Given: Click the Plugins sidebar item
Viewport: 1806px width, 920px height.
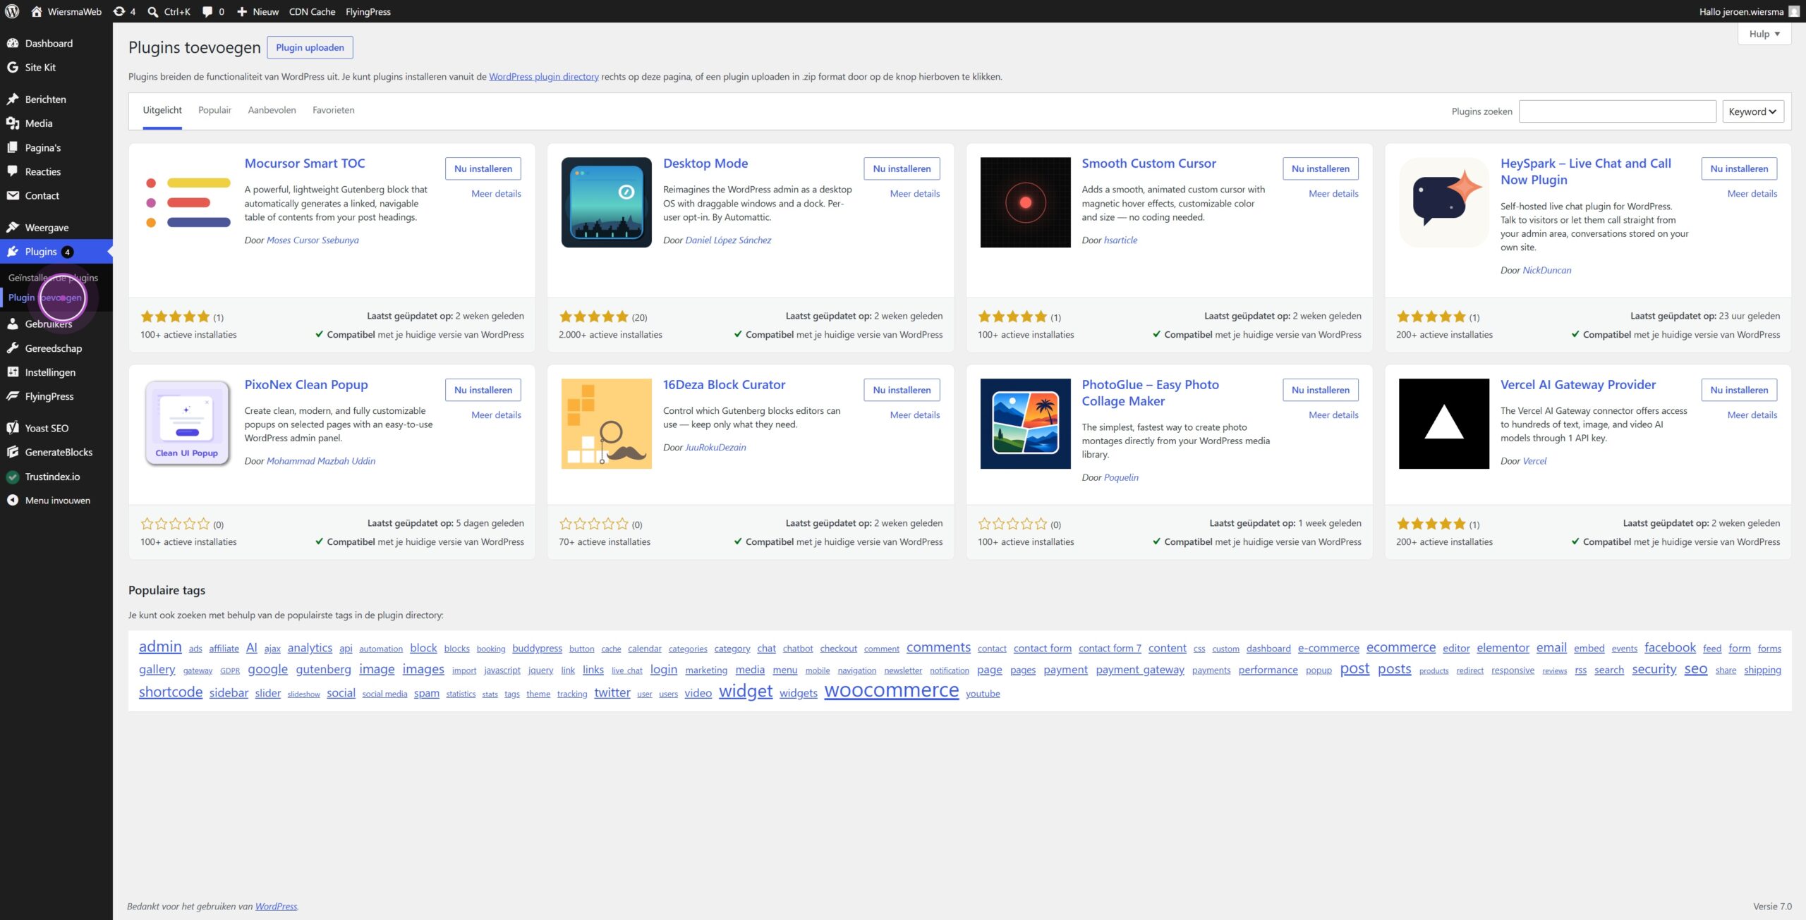Looking at the screenshot, I should click(56, 251).
